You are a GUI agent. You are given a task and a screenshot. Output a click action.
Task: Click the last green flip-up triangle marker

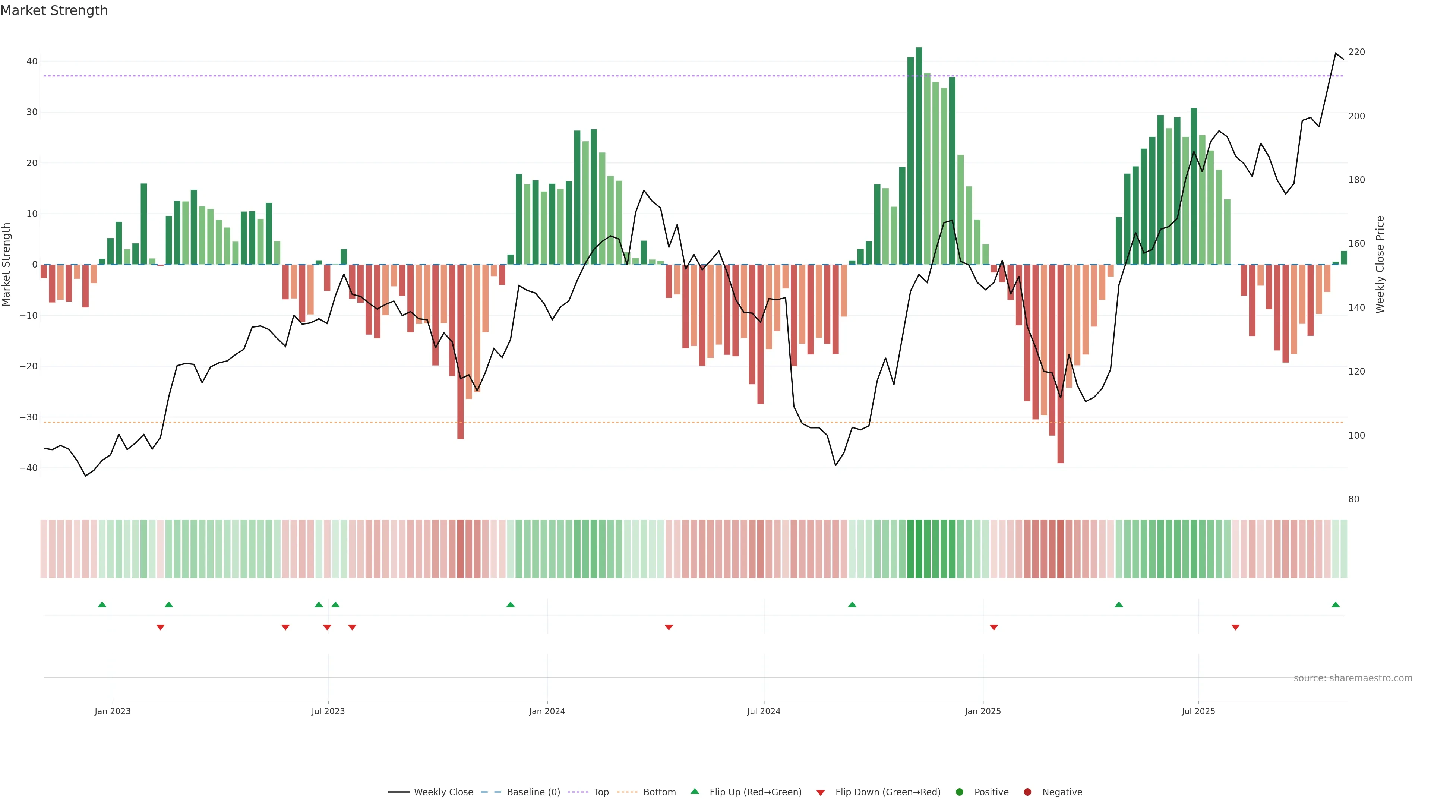[x=1336, y=604]
